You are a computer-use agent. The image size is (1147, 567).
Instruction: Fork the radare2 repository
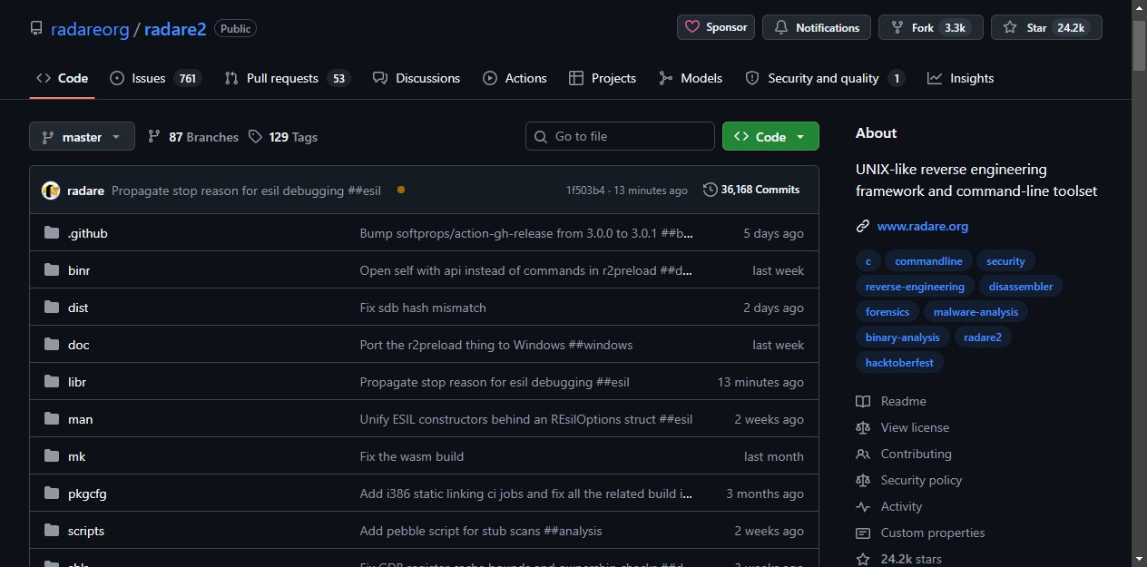[931, 27]
